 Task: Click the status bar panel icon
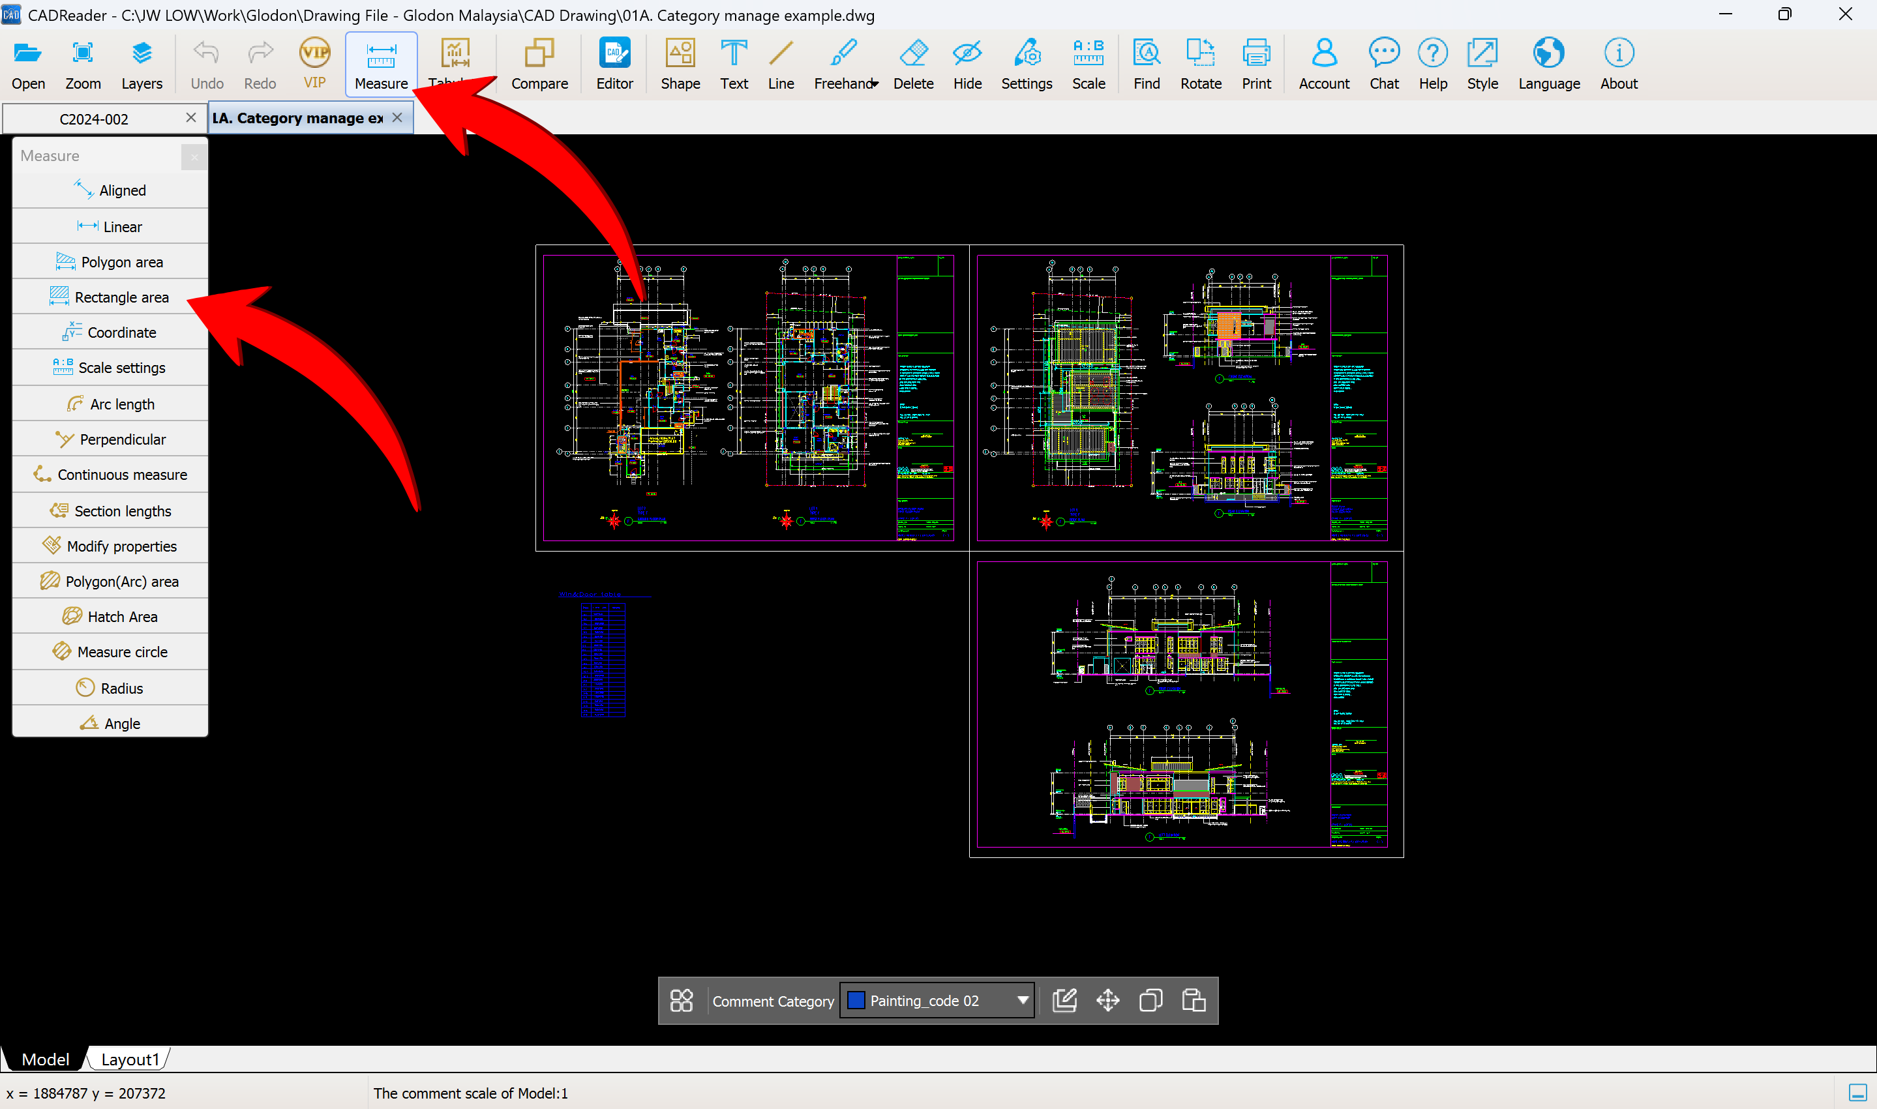point(1857,1093)
